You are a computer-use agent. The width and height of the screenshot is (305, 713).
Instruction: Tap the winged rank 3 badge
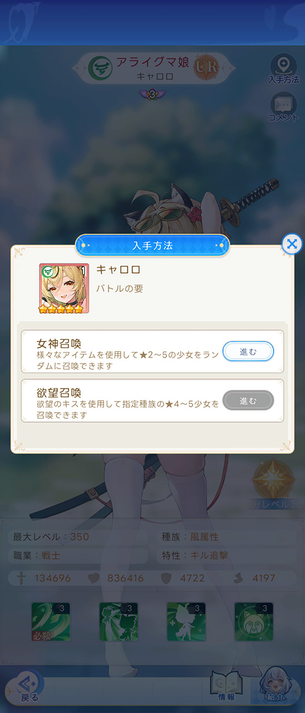pos(152,95)
